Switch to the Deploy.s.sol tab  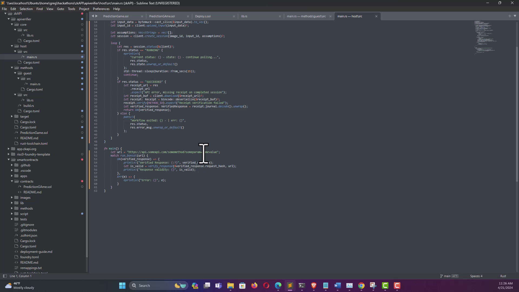(203, 16)
